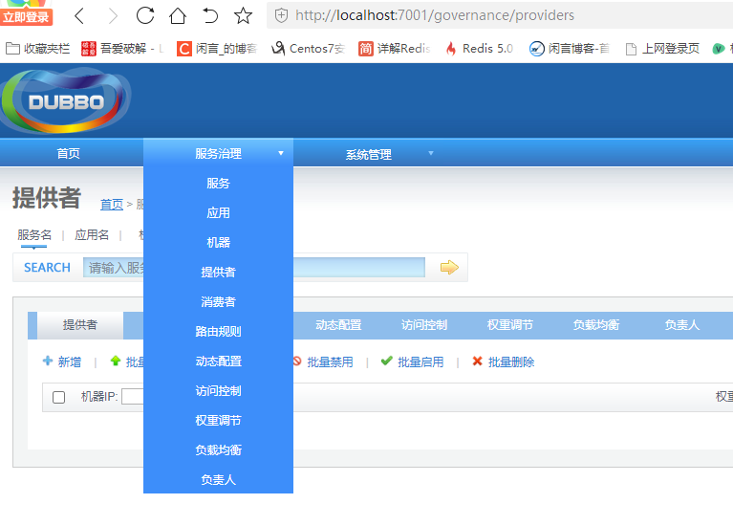Screen dimensions: 733x526
Task: Click the 服务治理 navigation menu header
Action: (x=218, y=153)
